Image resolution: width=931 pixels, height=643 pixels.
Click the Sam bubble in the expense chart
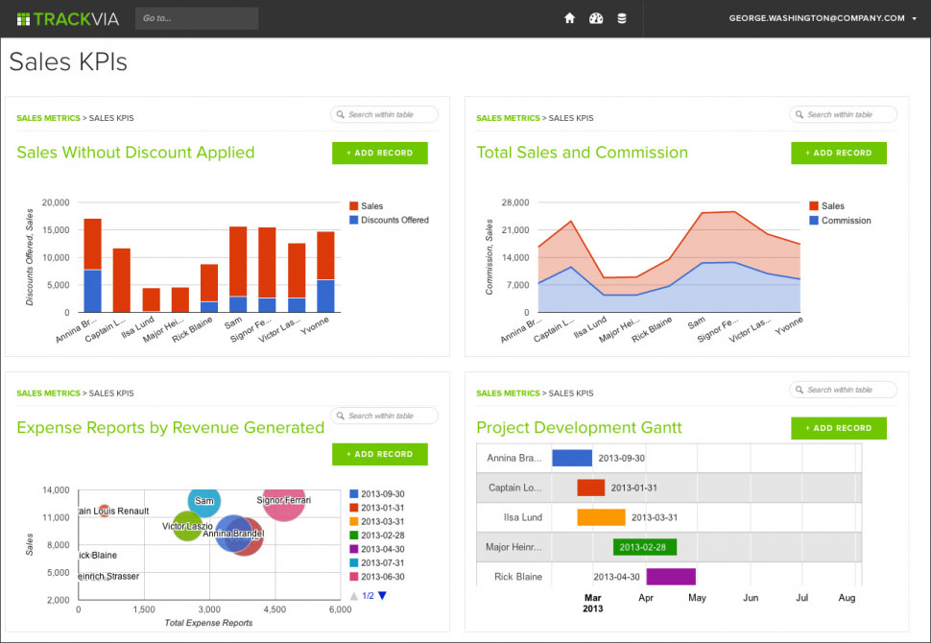point(203,501)
